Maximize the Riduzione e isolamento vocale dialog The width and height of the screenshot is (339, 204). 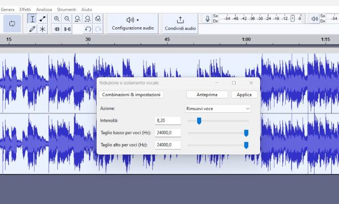click(x=234, y=83)
